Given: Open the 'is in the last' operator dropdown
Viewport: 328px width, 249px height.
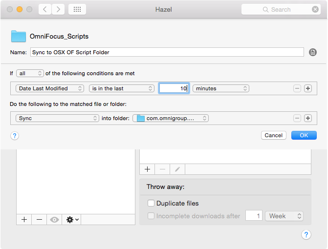Looking at the screenshot, I should point(122,88).
